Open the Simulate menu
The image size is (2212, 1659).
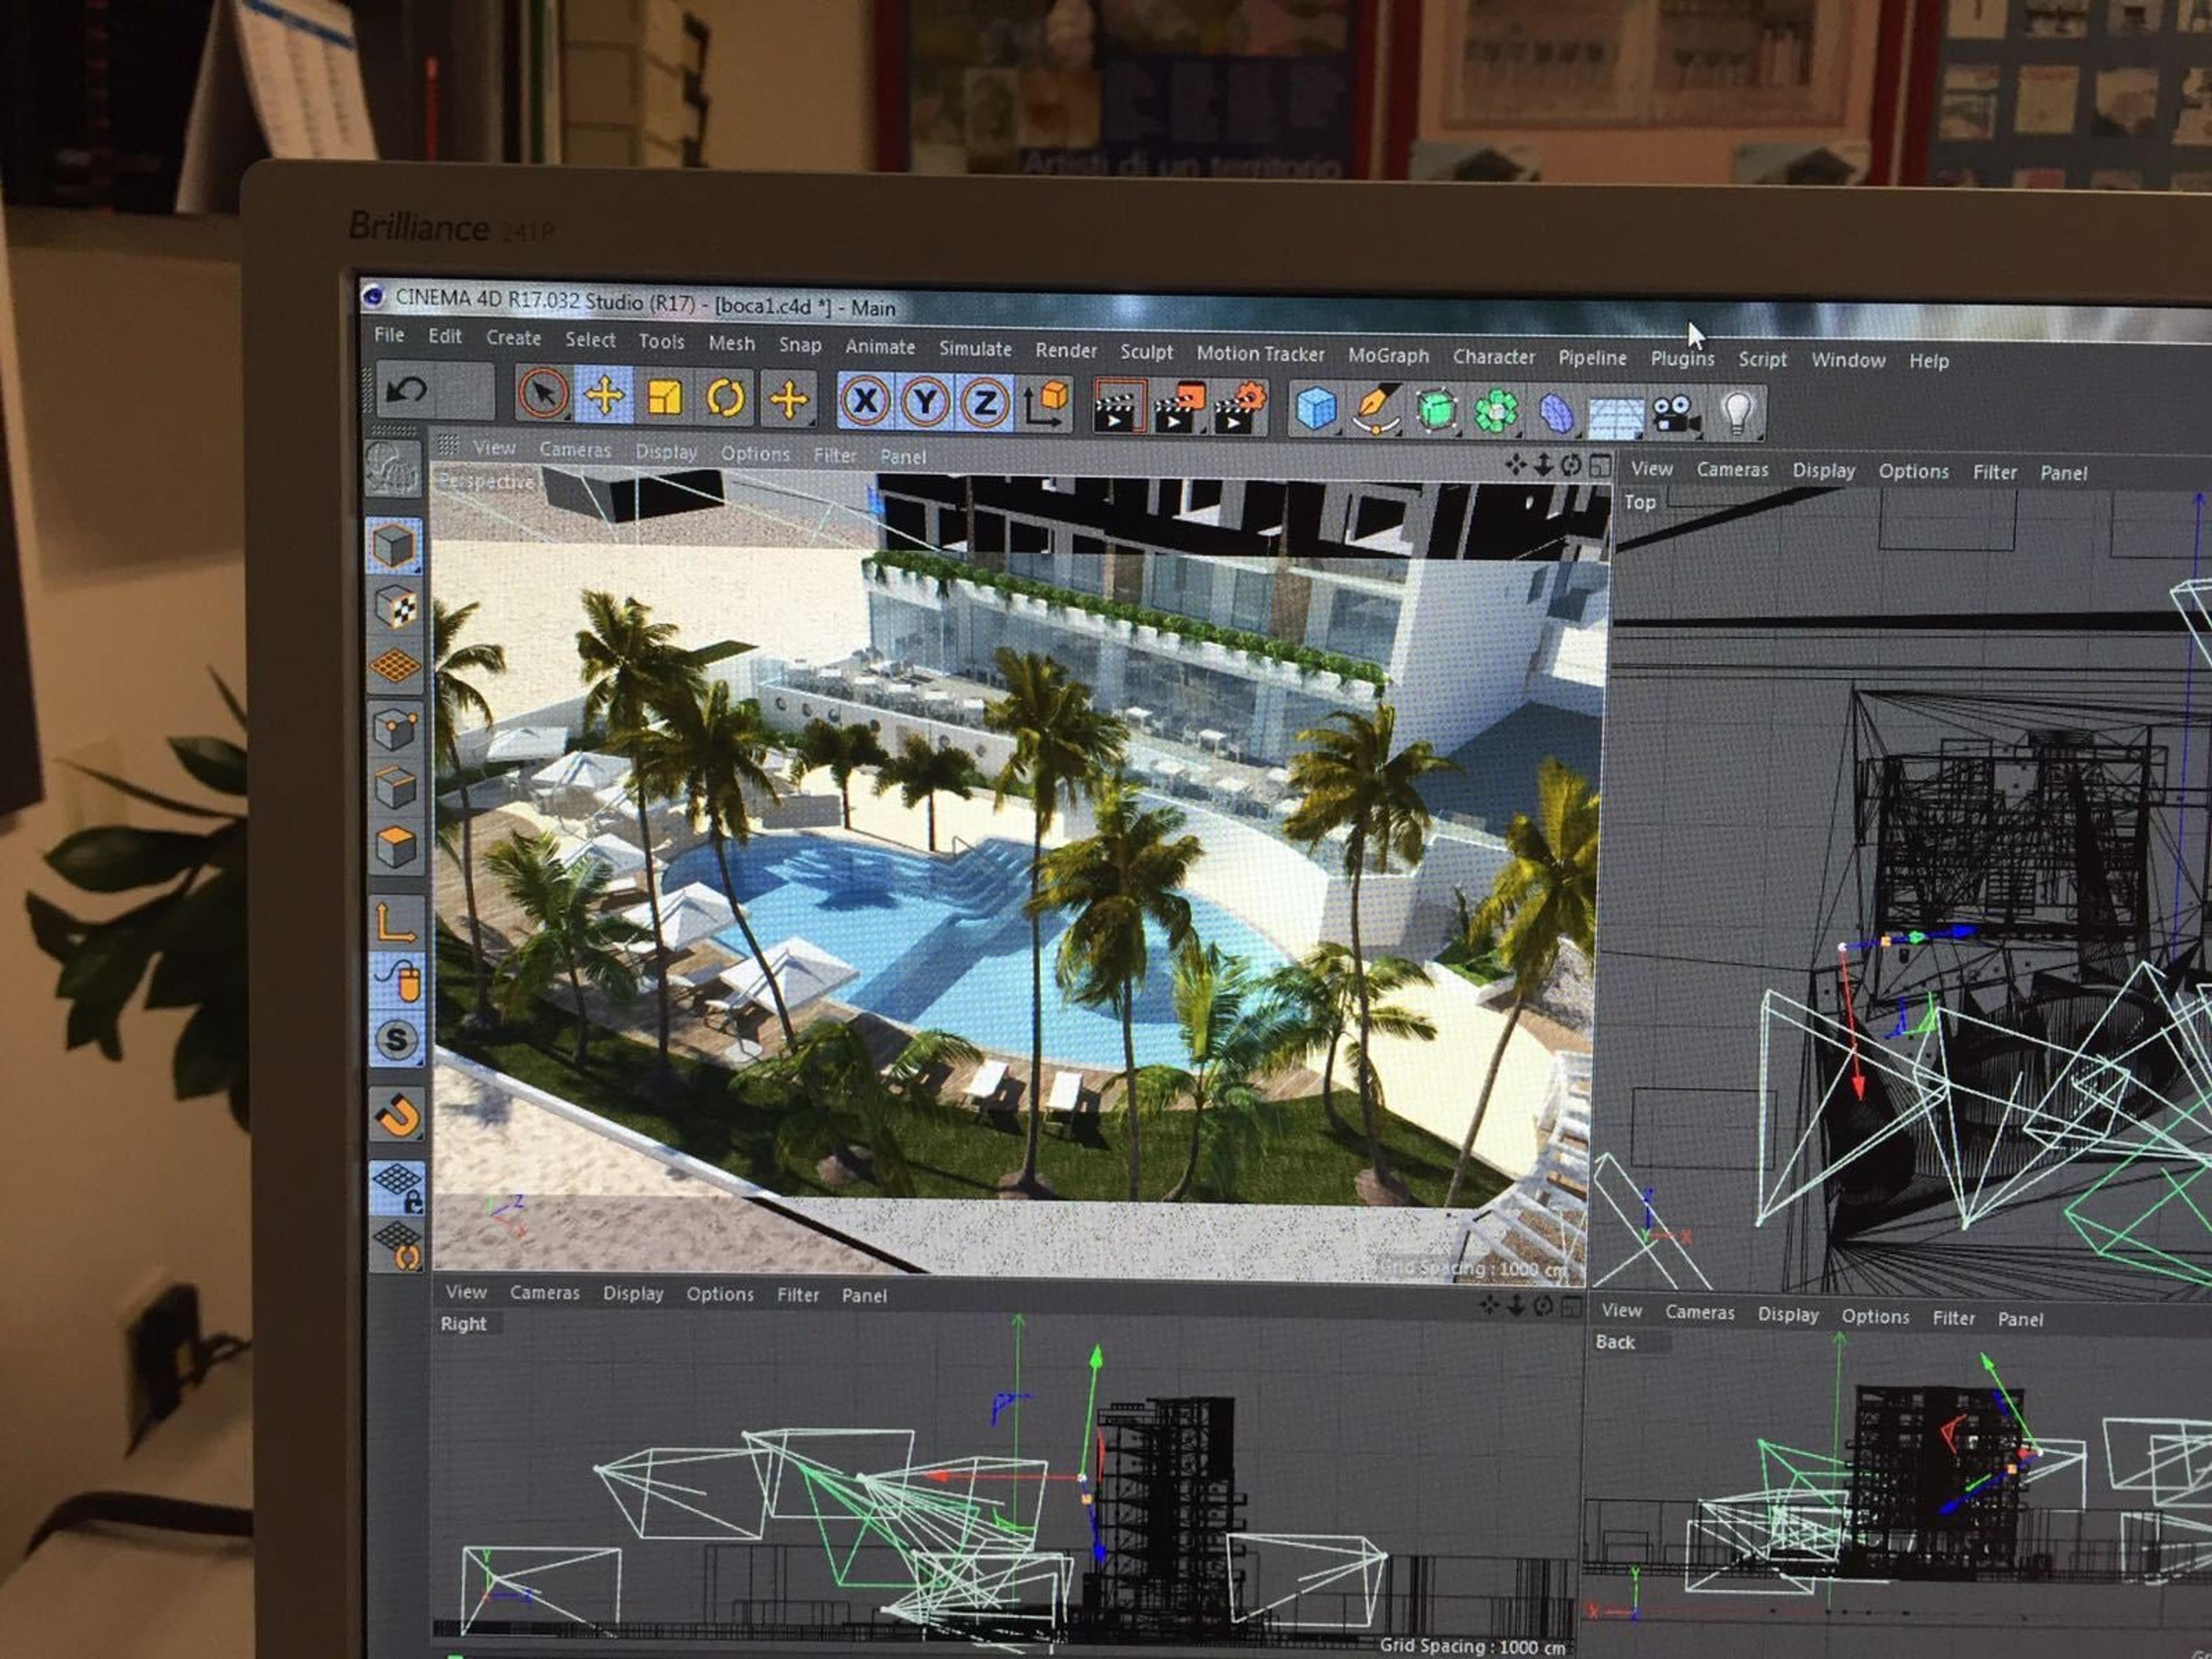pos(975,349)
